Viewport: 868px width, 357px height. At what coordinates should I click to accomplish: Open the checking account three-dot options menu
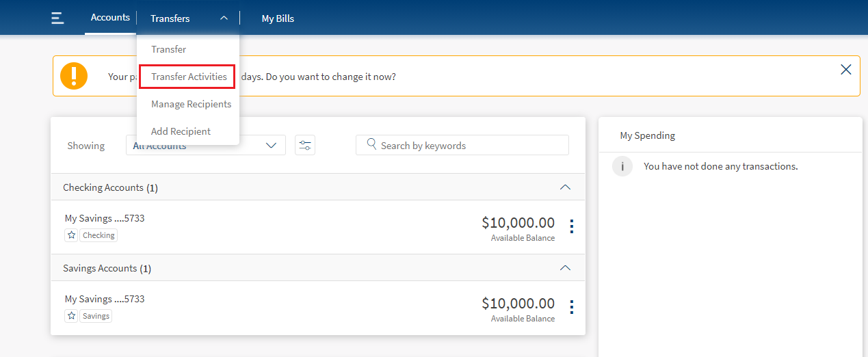[x=571, y=227]
